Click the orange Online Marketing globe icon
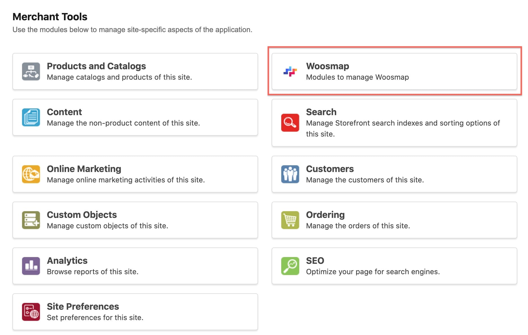Viewport: 528px width, 335px height. [31, 174]
